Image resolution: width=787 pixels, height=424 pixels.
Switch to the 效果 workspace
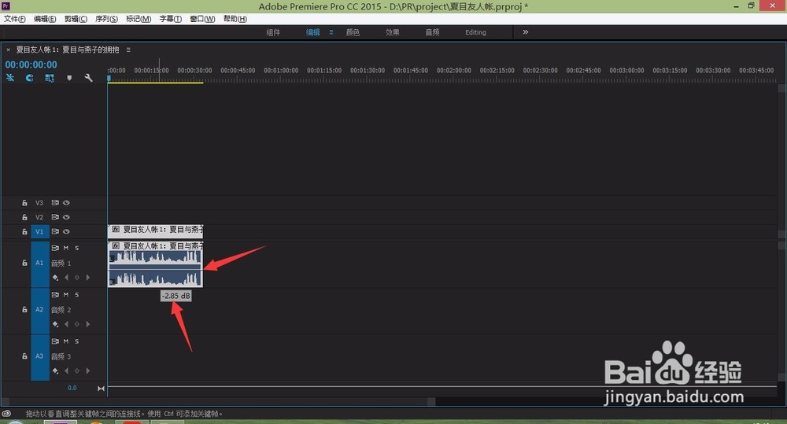pyautogui.click(x=393, y=32)
